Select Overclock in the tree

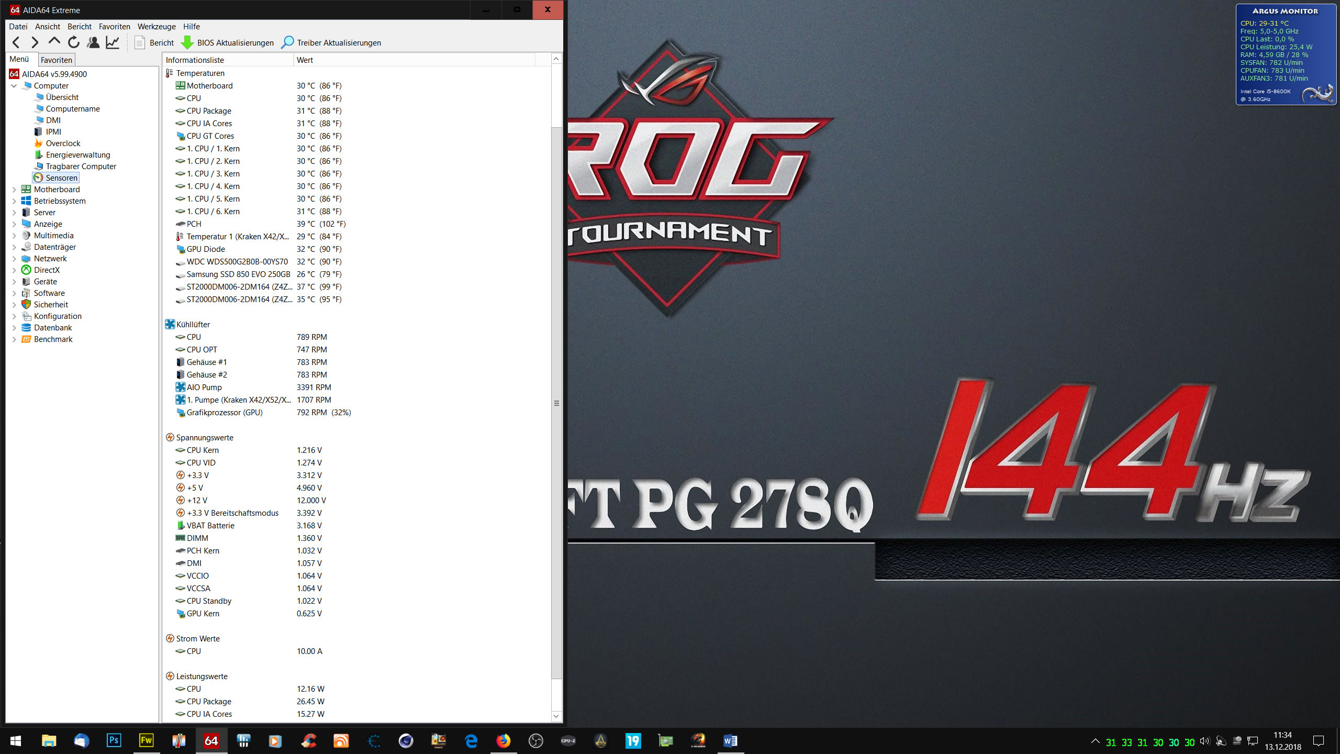coord(63,143)
